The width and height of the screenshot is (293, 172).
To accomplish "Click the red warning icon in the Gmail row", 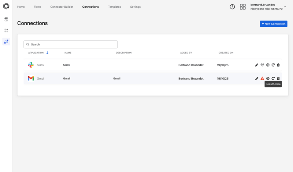I will click(262, 78).
